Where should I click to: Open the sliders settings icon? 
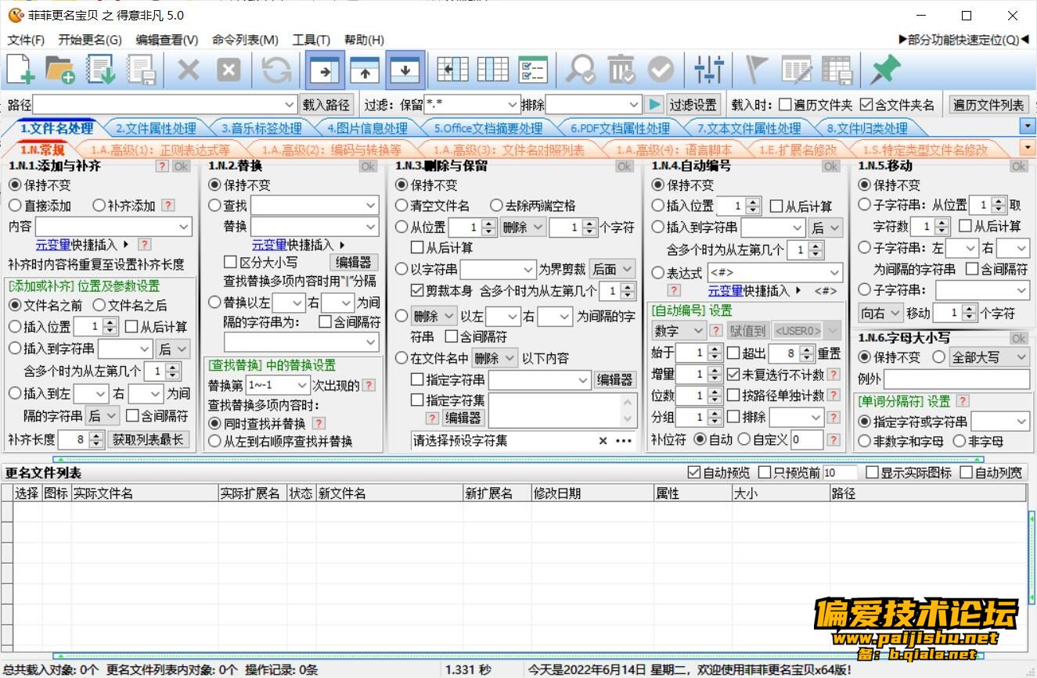pyautogui.click(x=709, y=70)
